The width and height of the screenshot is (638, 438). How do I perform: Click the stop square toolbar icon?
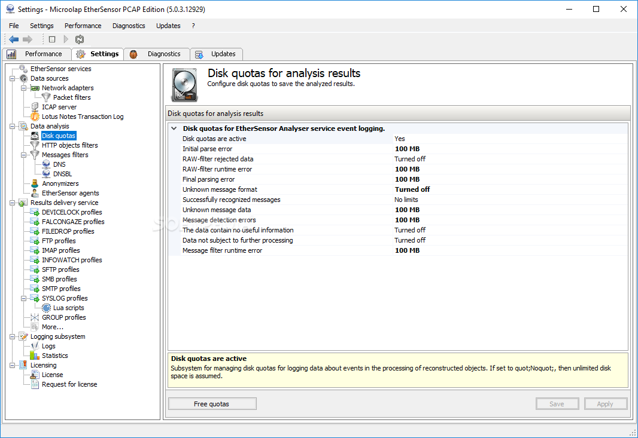click(52, 39)
